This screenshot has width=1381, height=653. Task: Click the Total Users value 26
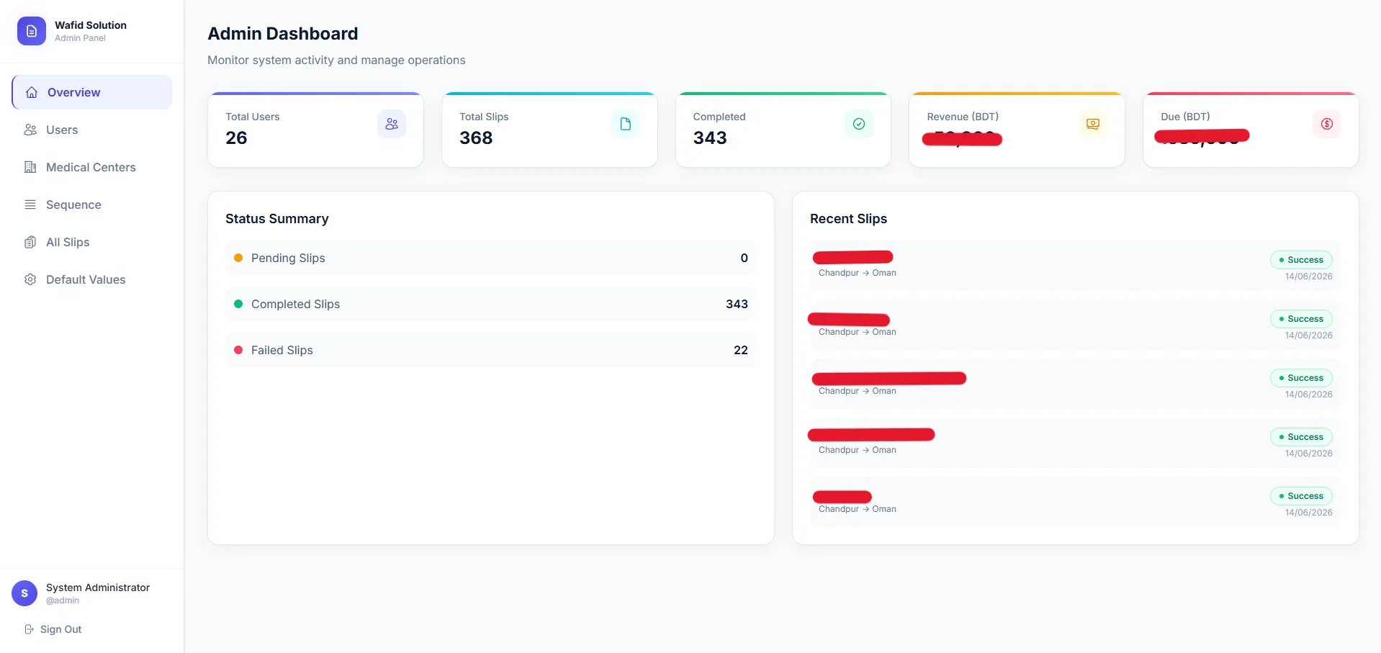click(236, 138)
